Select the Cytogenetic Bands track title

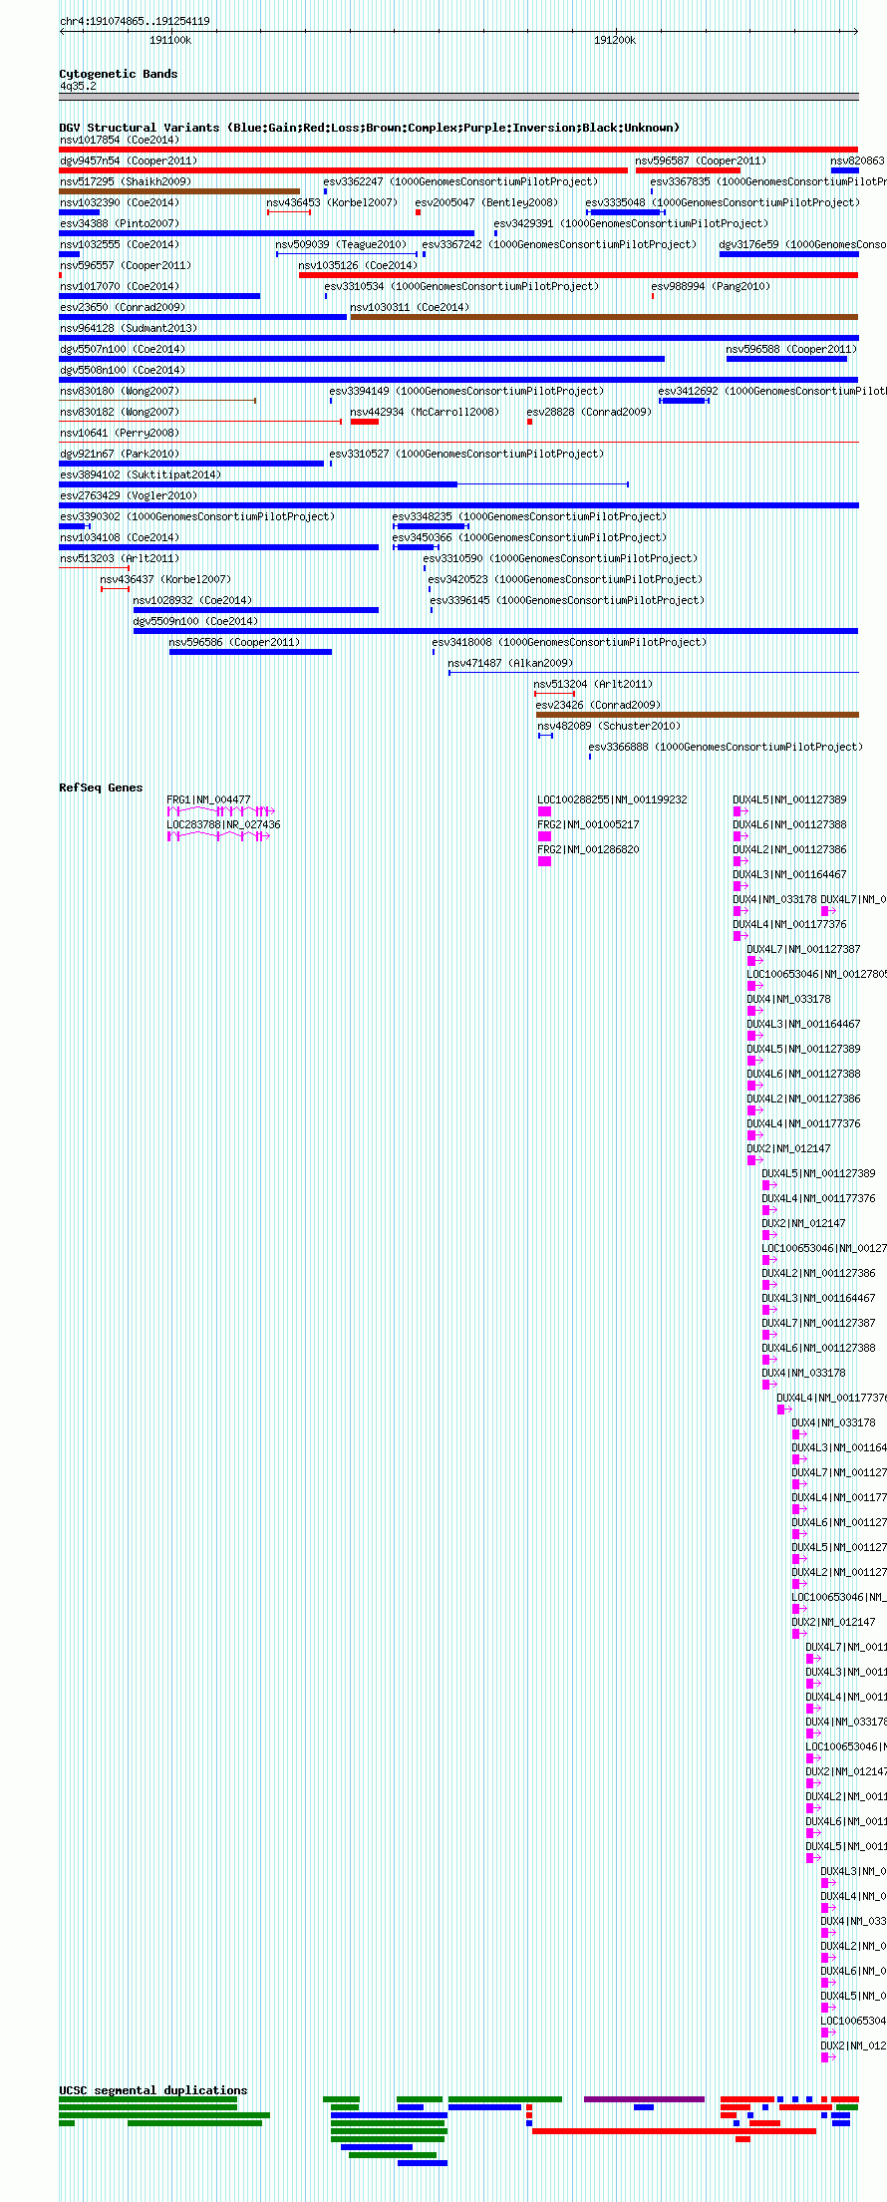point(119,74)
